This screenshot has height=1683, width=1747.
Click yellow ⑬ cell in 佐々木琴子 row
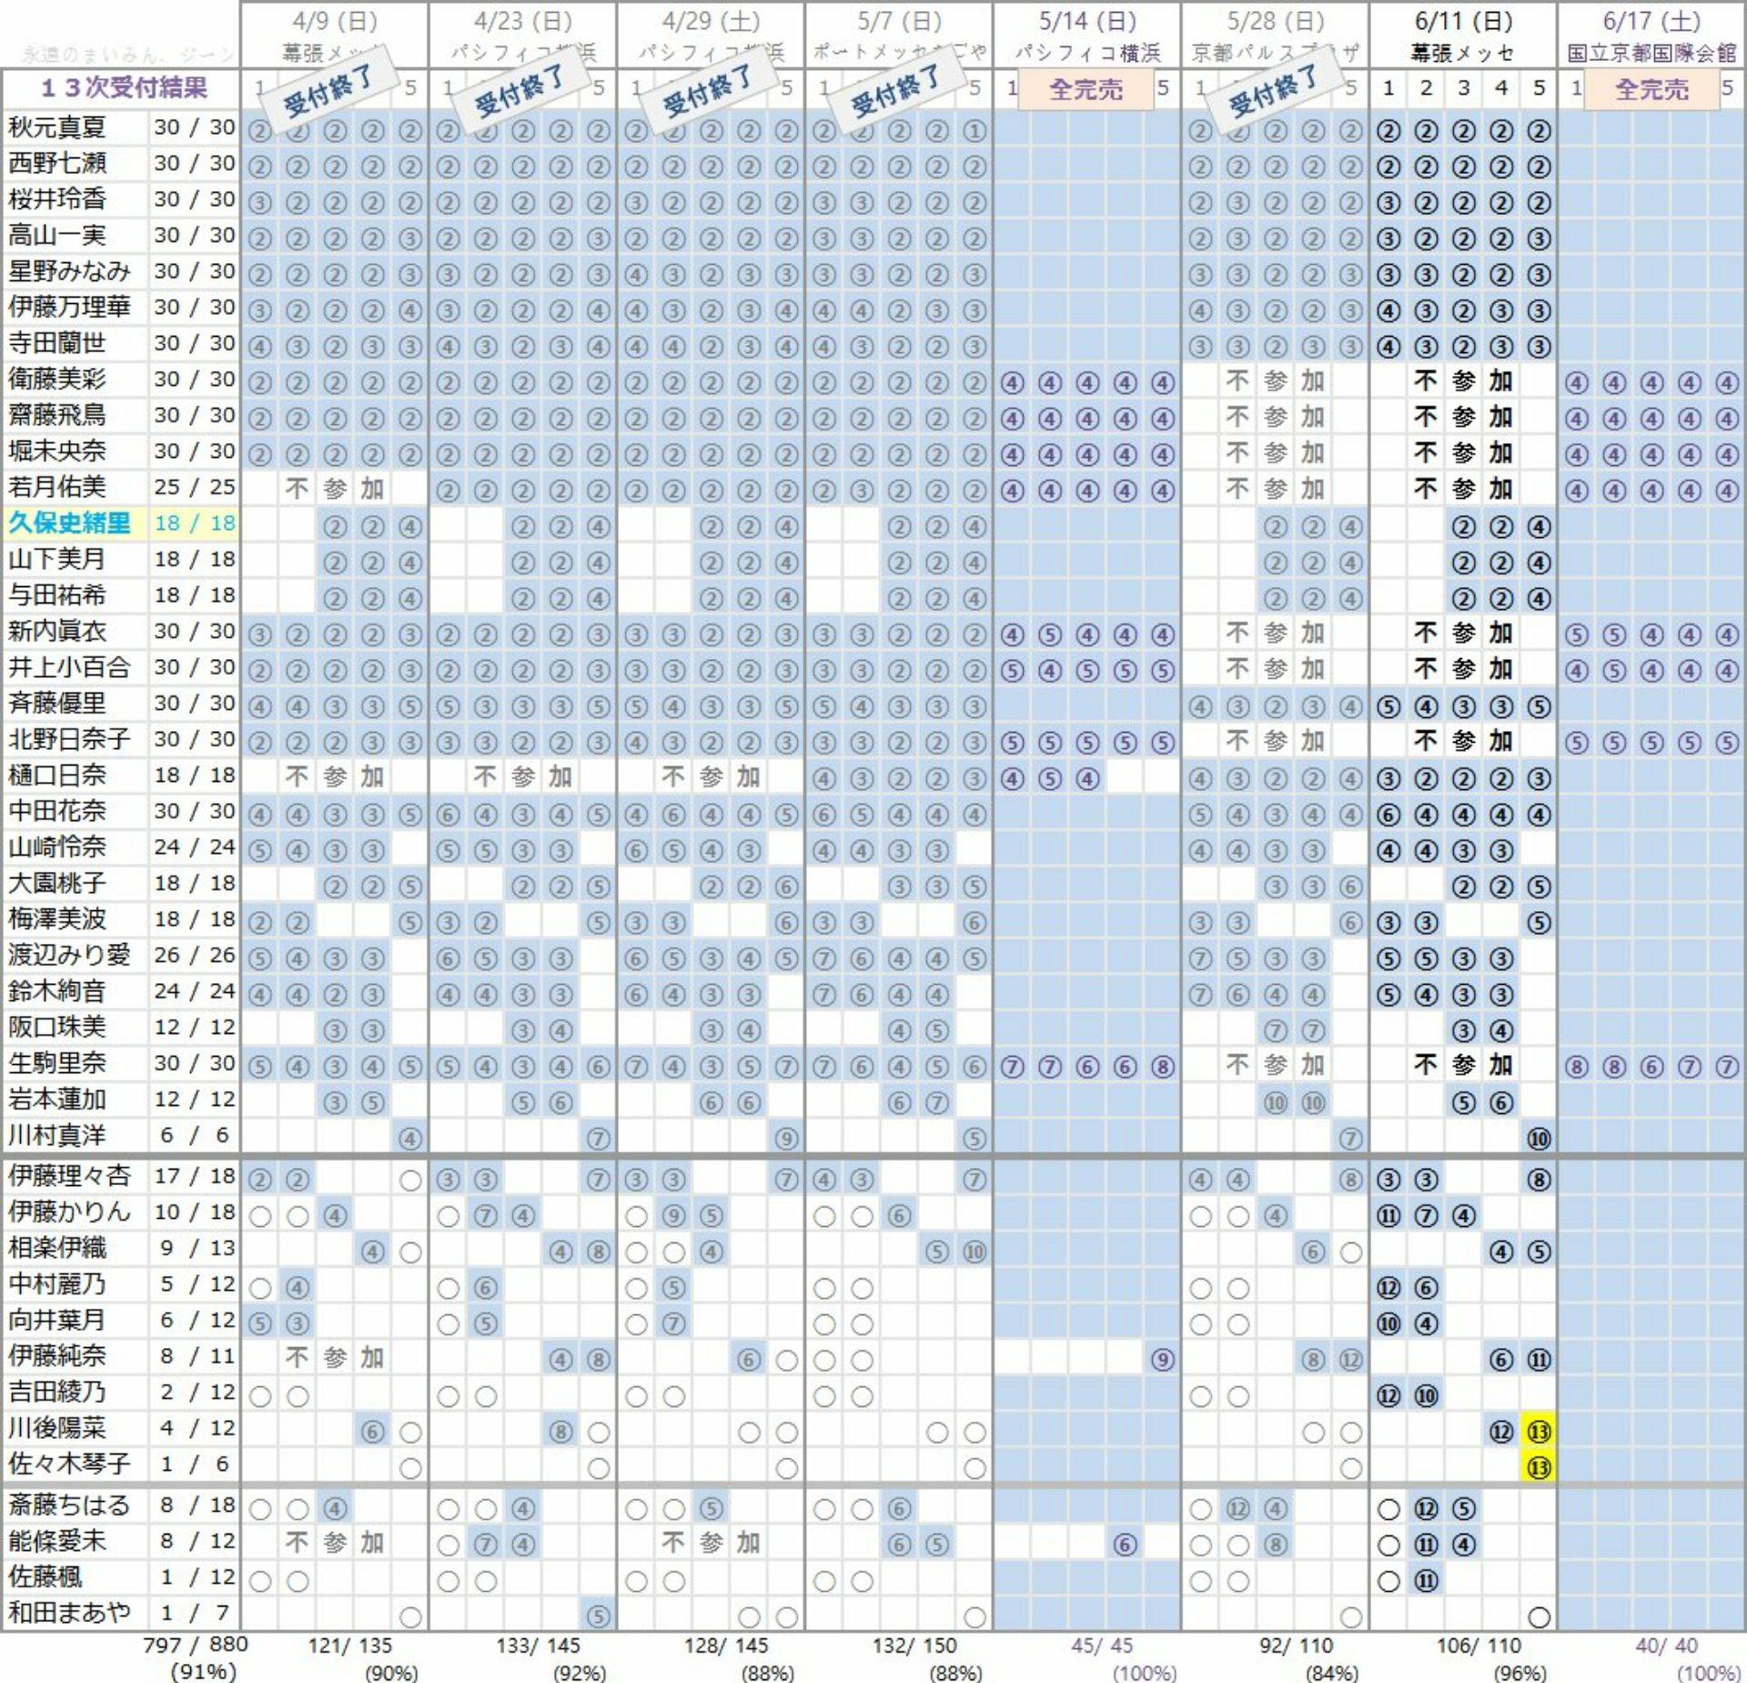pos(1539,1467)
